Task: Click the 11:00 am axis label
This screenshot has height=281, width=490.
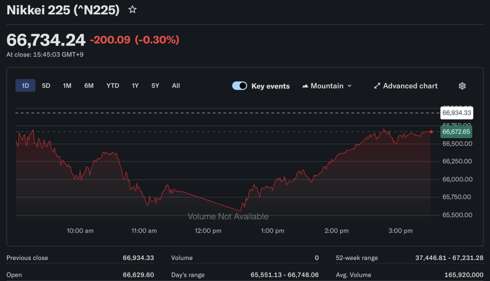Action: [144, 231]
